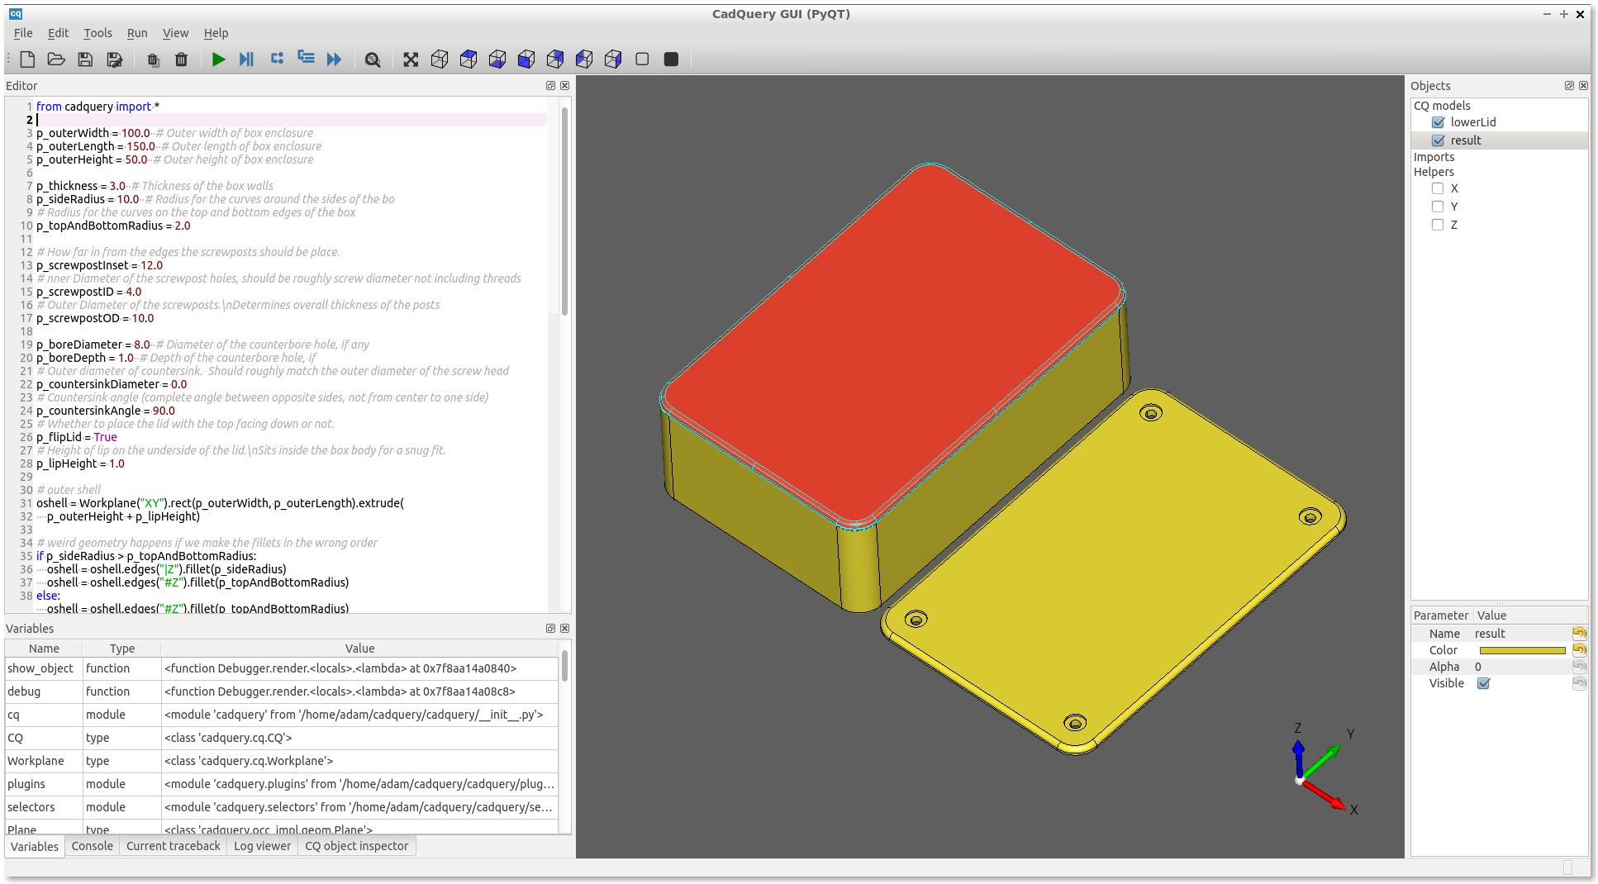Image resolution: width=1598 pixels, height=884 pixels.
Task: Hide the lowerLid model checkbox
Action: [1438, 121]
